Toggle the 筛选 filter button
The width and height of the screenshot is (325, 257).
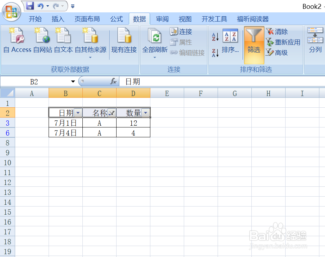[x=254, y=45]
